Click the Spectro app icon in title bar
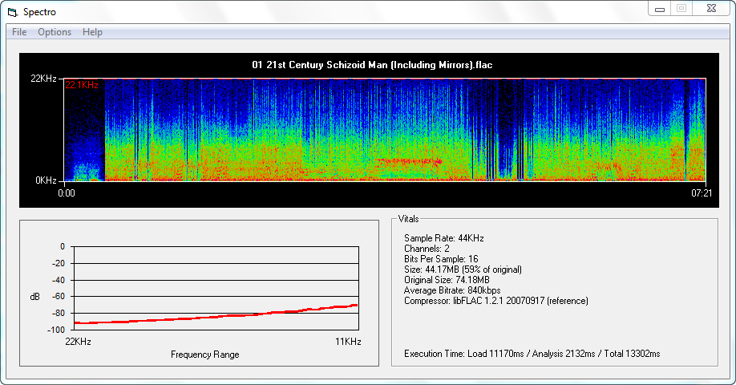This screenshot has width=736, height=385. coord(12,12)
